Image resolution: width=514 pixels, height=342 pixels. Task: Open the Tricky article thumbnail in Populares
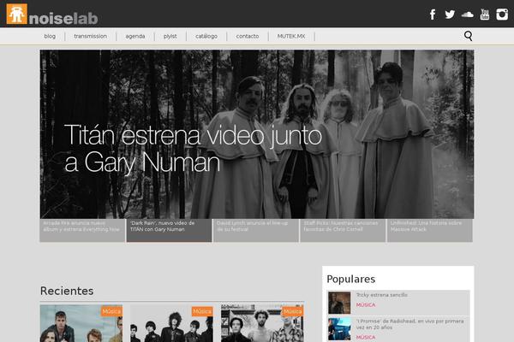(339, 303)
